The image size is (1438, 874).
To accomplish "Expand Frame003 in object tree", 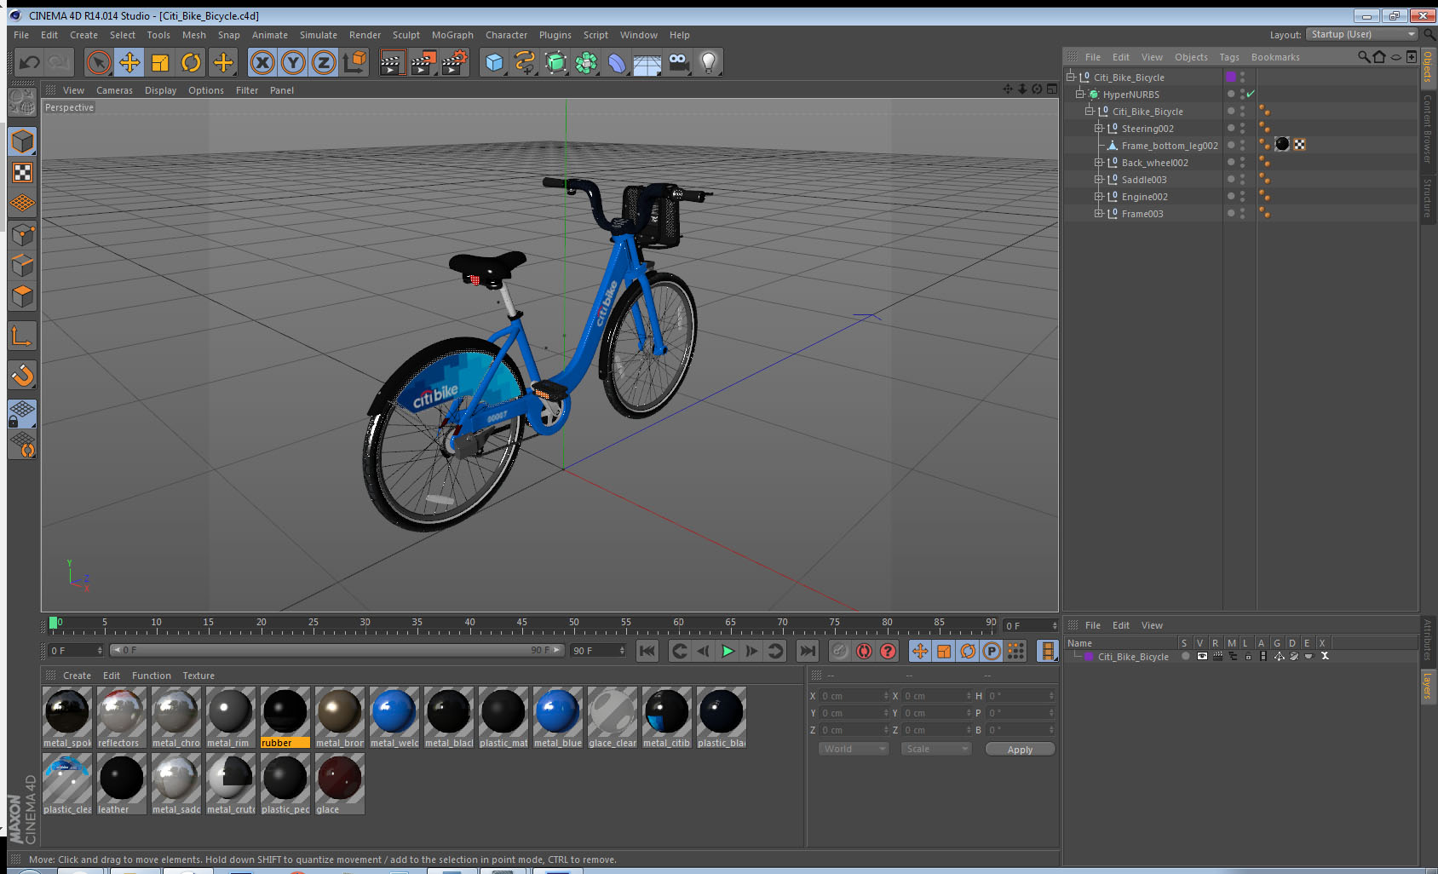I will pos(1099,214).
